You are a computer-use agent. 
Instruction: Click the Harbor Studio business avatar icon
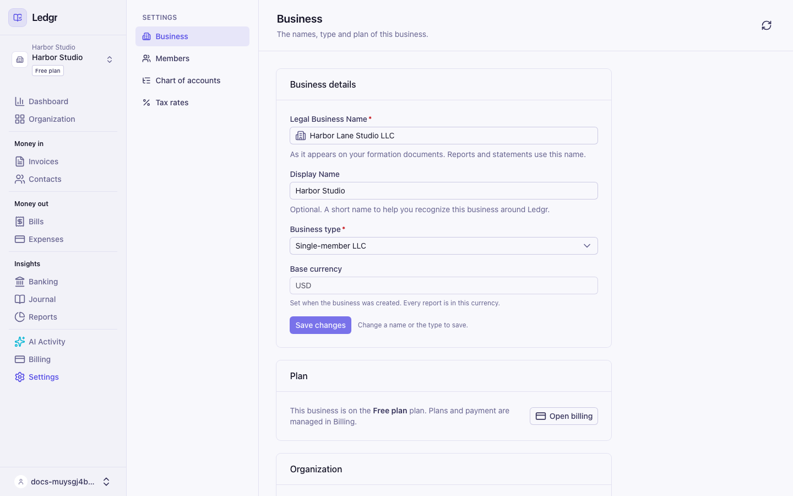pos(20,60)
